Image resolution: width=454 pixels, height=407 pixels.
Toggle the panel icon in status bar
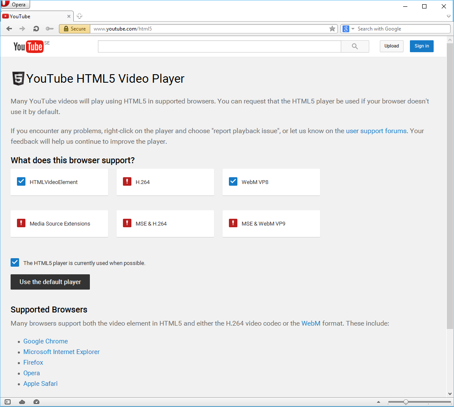(8, 402)
